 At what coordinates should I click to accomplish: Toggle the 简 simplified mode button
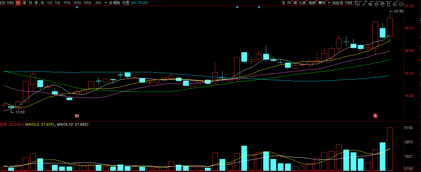(295, 3)
